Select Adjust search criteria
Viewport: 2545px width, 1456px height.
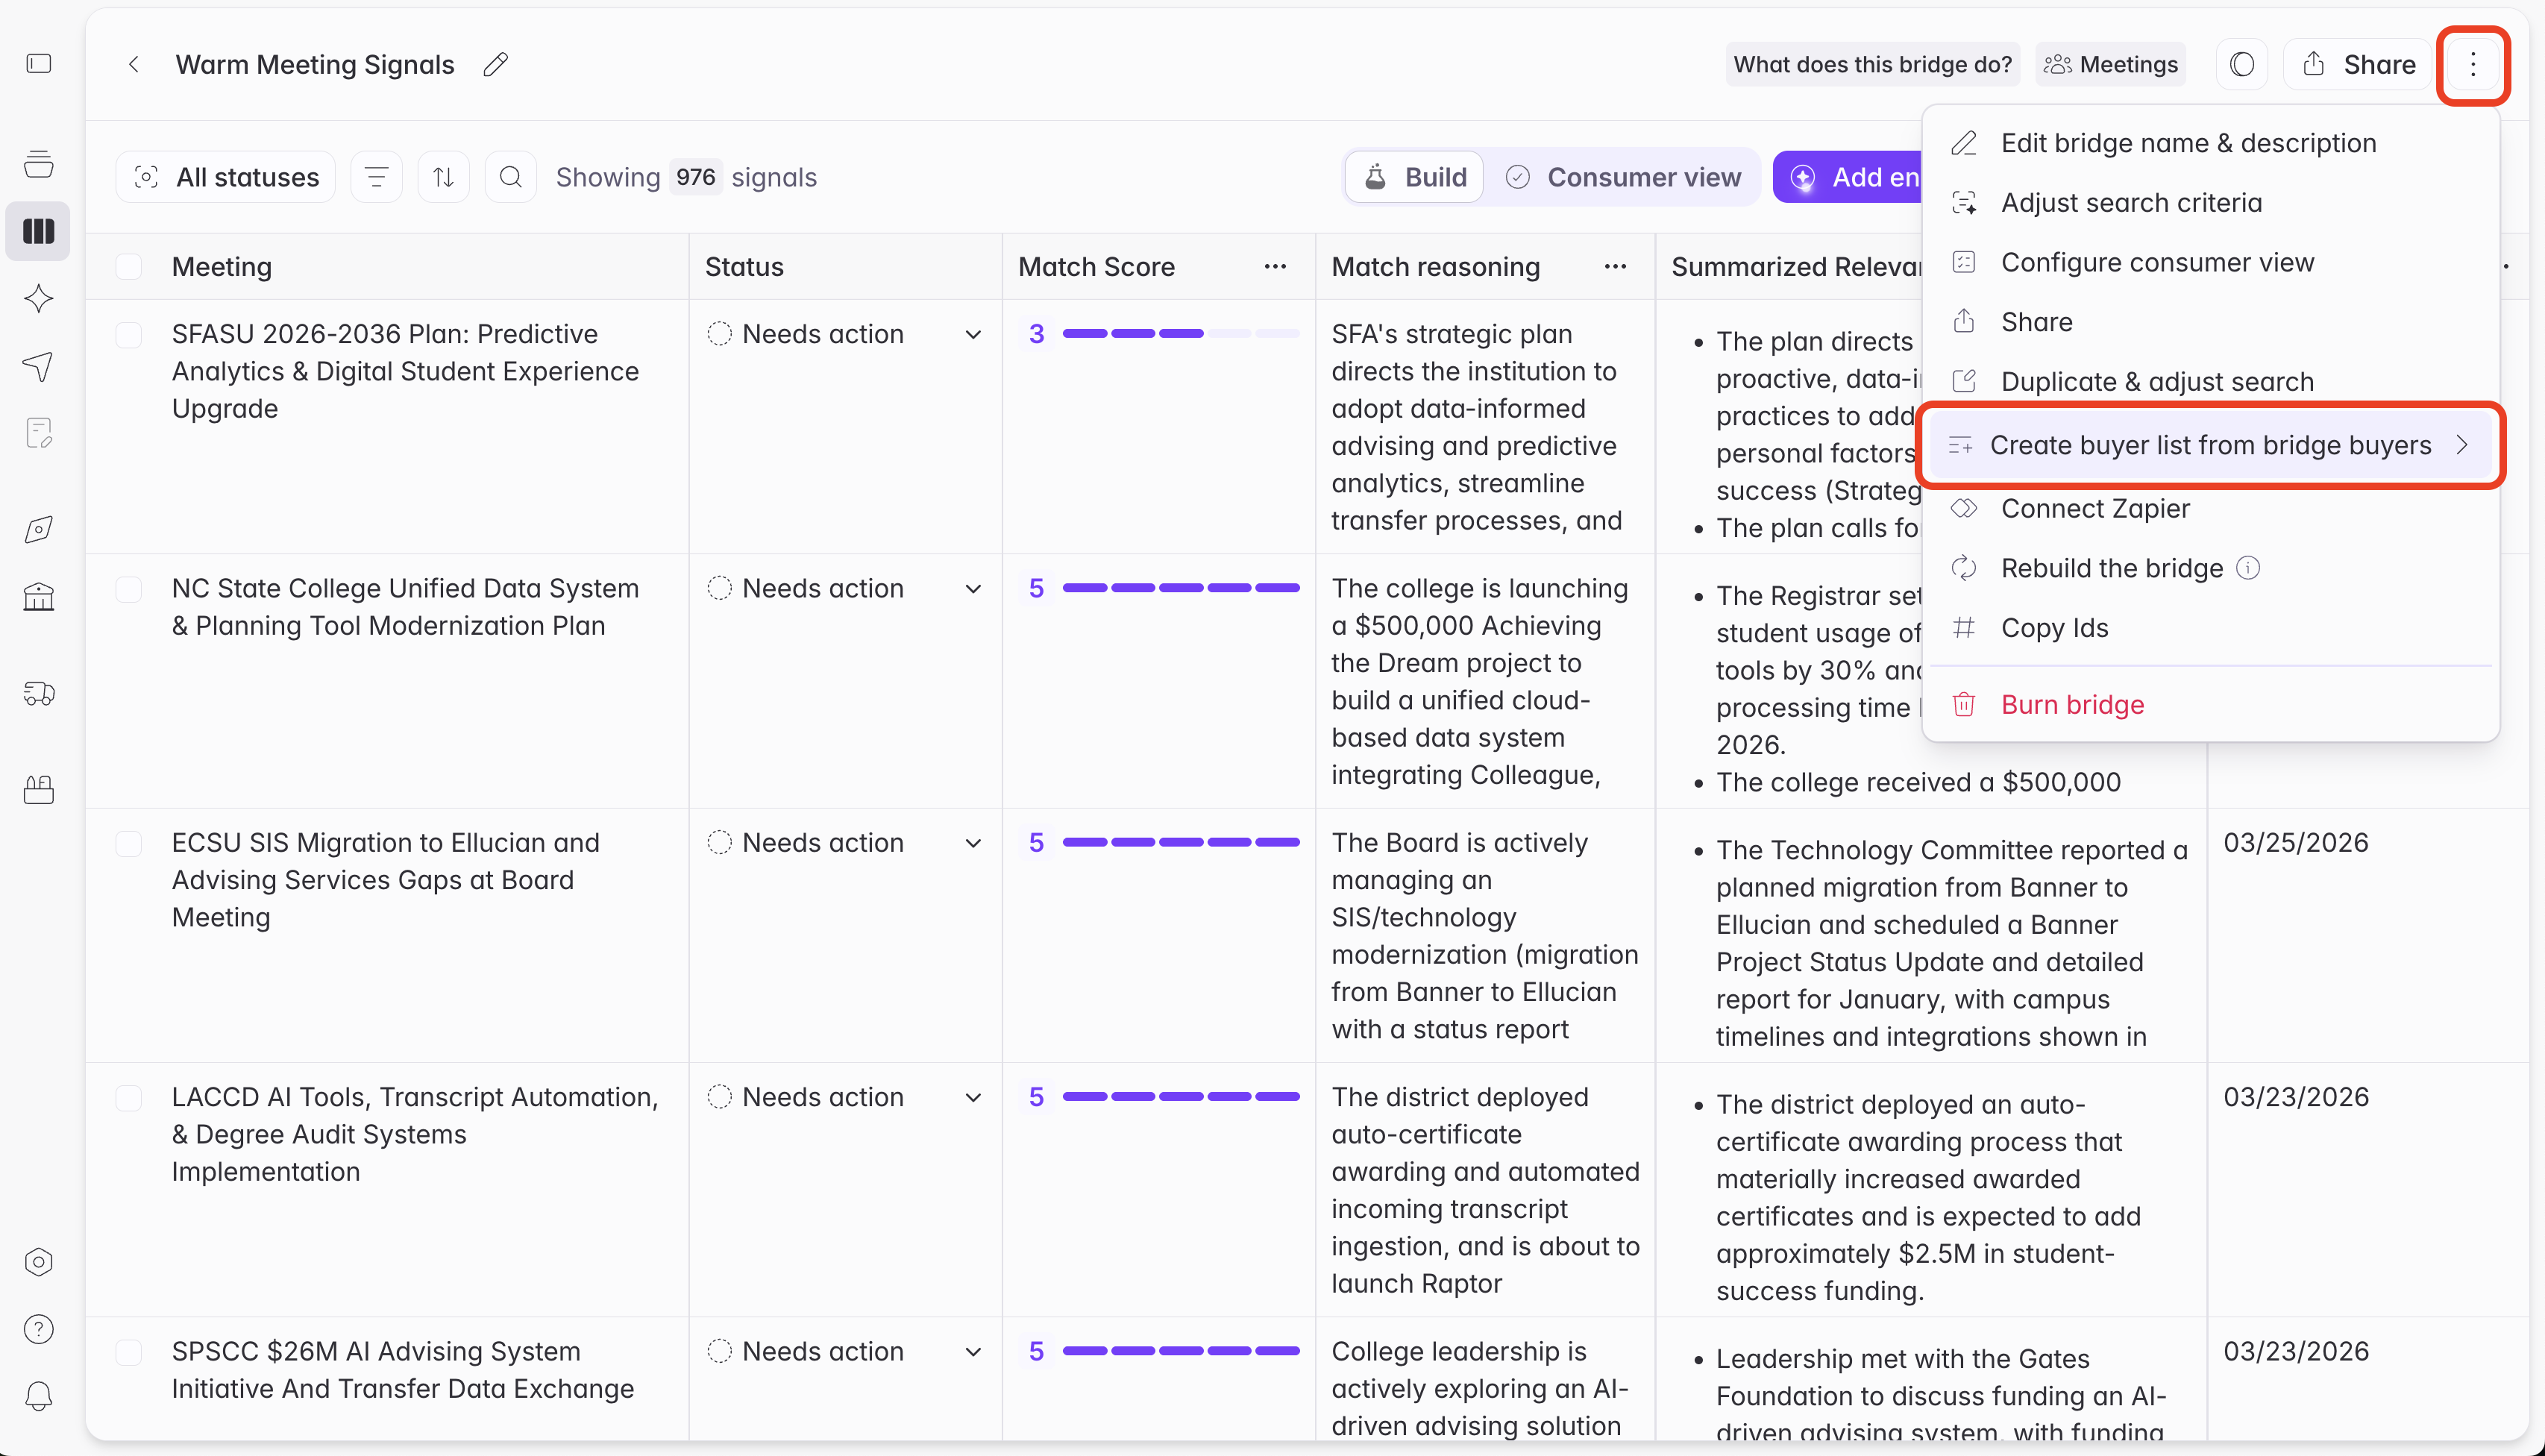(x=2211, y=203)
